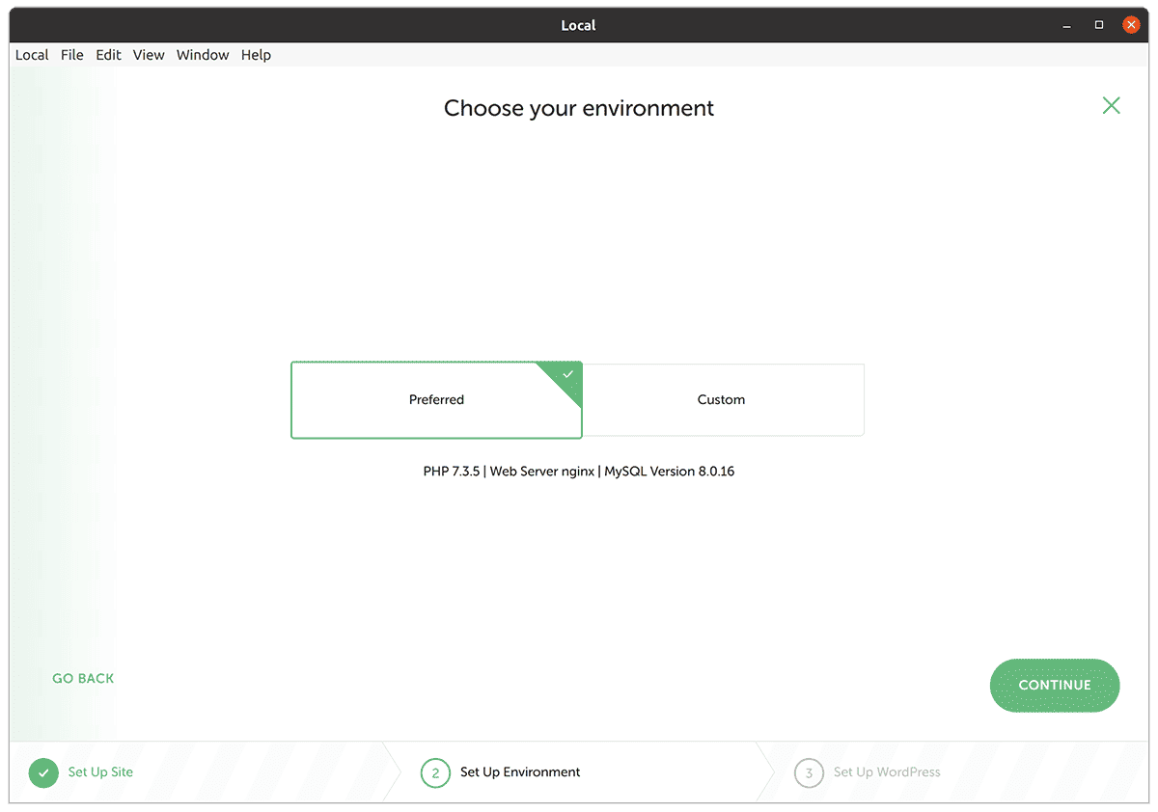Choose the Custom environment option
The width and height of the screenshot is (1158, 812).
point(722,400)
